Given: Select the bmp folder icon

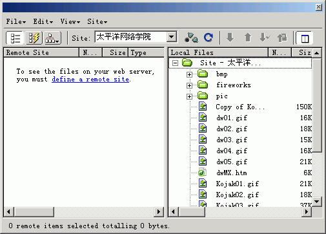Looking at the screenshot, I should point(203,74).
